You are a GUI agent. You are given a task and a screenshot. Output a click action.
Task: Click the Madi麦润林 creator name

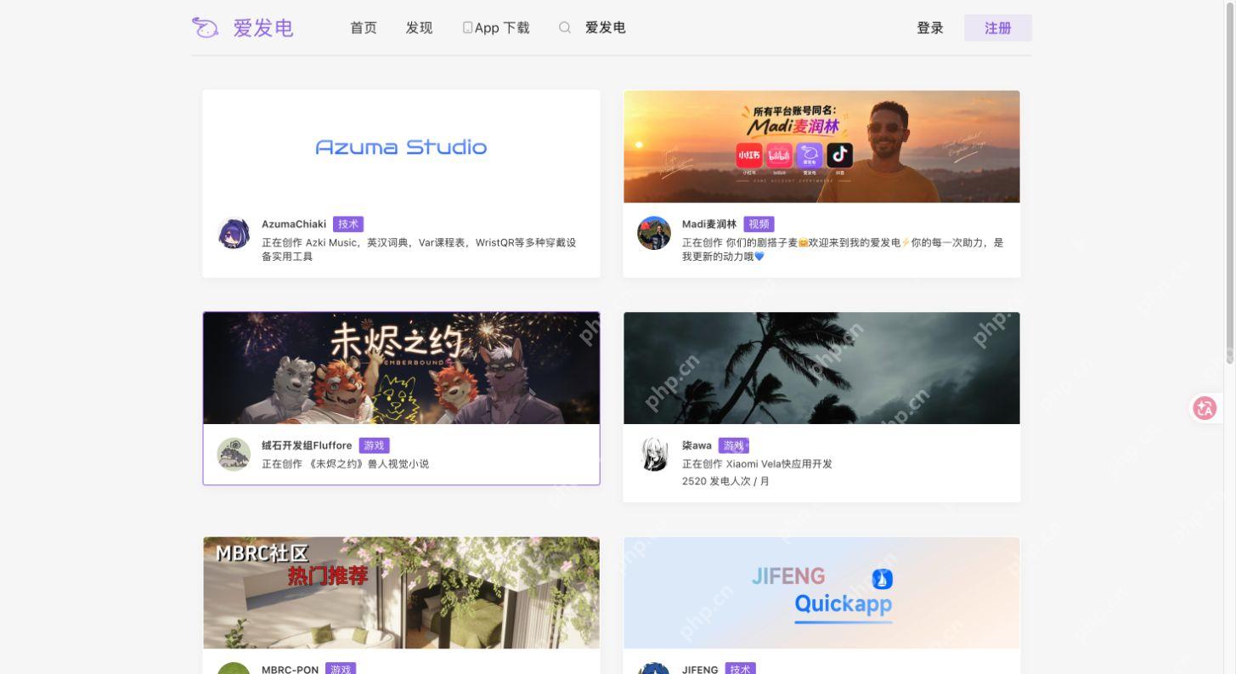(709, 224)
